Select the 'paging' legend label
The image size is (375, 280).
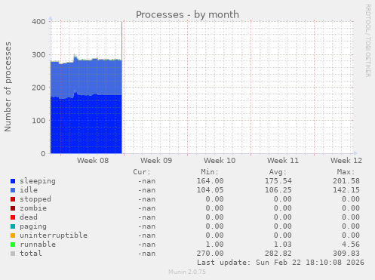point(33,226)
